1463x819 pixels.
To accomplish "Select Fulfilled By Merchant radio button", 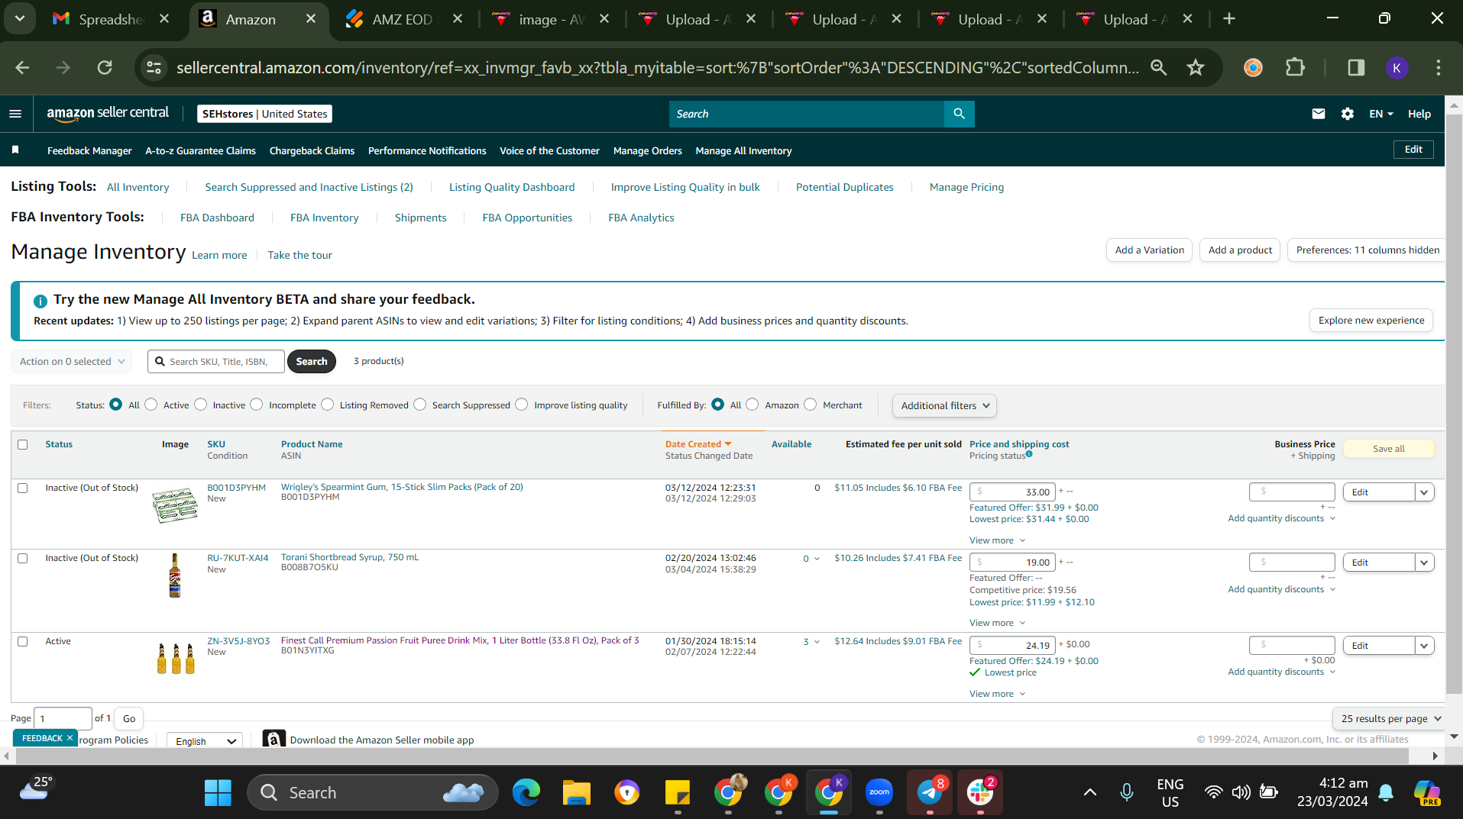I will tap(811, 405).
